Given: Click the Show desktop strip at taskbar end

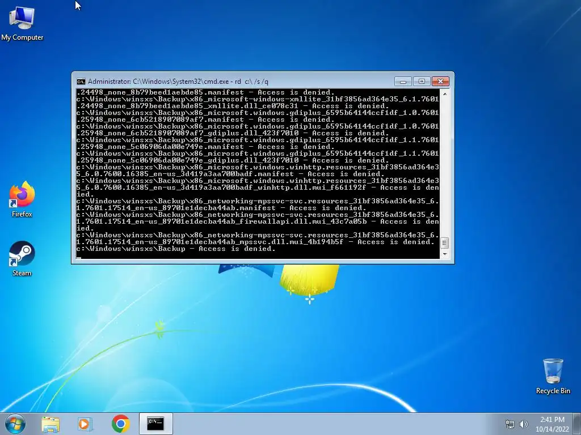Looking at the screenshot, I should point(578,424).
